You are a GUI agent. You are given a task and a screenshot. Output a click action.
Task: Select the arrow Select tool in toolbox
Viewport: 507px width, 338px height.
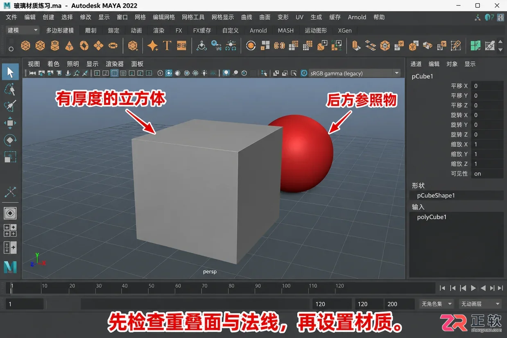coord(10,73)
